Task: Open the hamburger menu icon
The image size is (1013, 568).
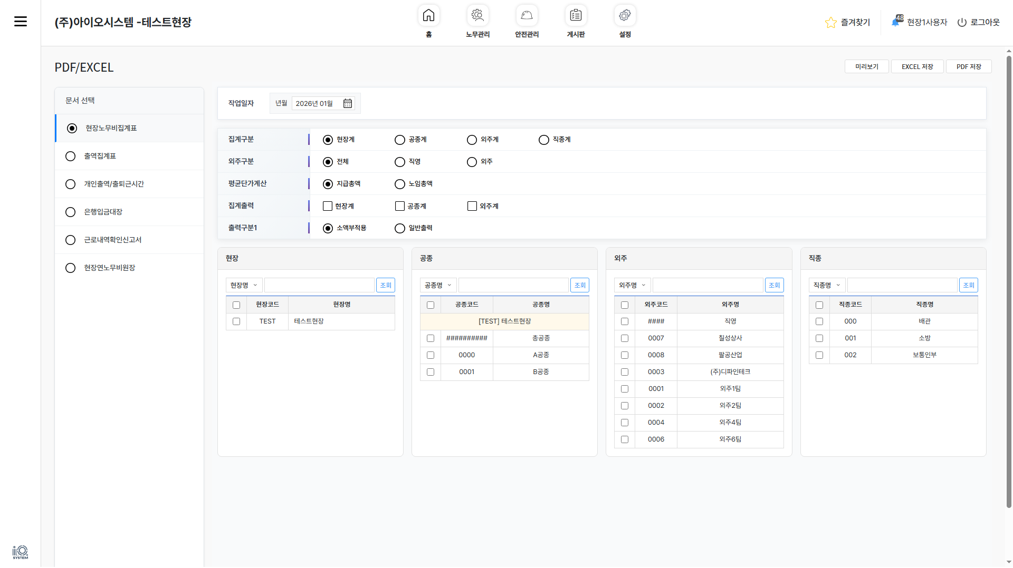Action: [x=21, y=22]
